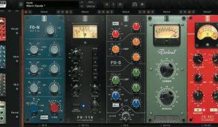This screenshot has height=127, width=218.
Task: Select FG-S thumbnail in module library
Action: point(3,85)
